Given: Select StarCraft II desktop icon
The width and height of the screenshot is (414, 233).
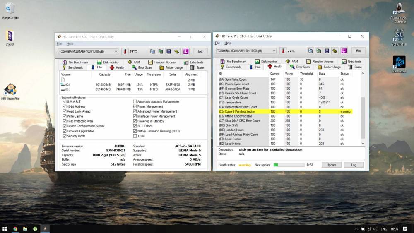Looking at the screenshot, I should tap(399, 38).
